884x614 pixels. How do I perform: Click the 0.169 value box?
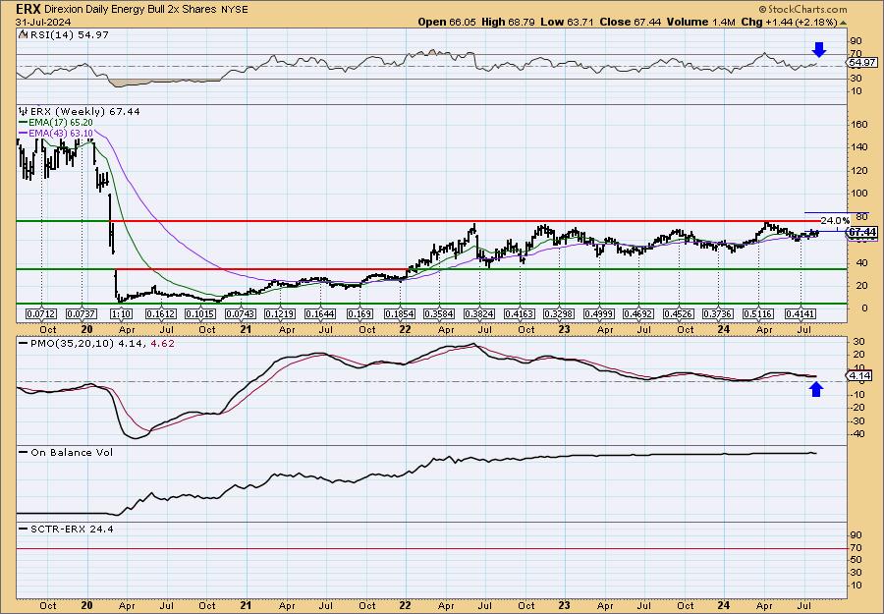point(359,313)
